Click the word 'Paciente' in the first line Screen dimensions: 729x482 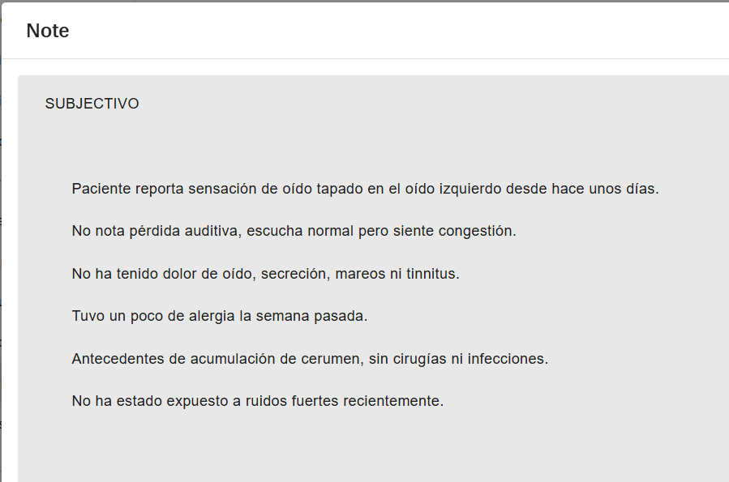tap(101, 189)
